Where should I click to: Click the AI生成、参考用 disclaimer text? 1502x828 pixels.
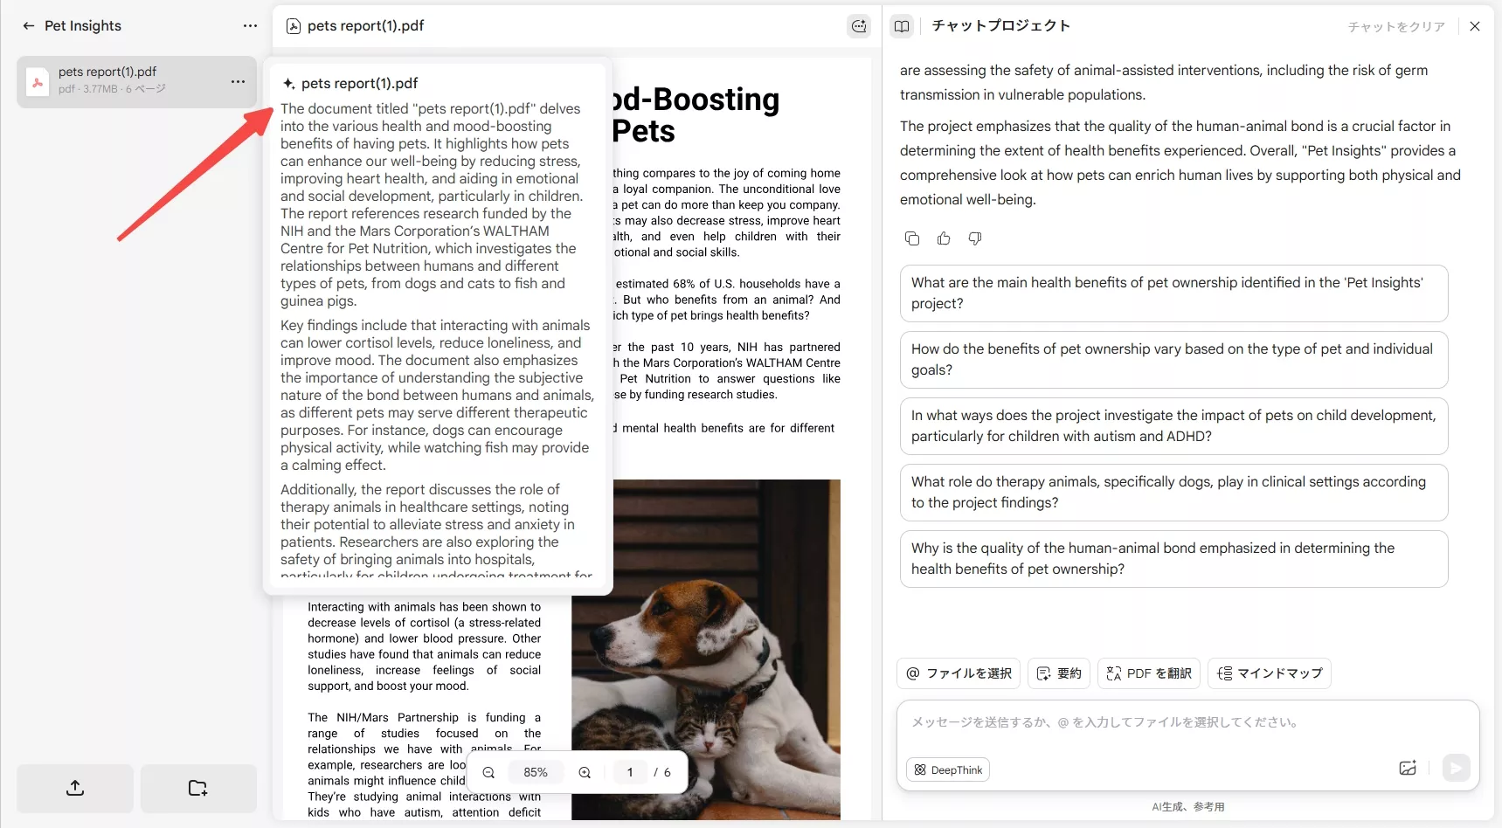pos(1188,807)
